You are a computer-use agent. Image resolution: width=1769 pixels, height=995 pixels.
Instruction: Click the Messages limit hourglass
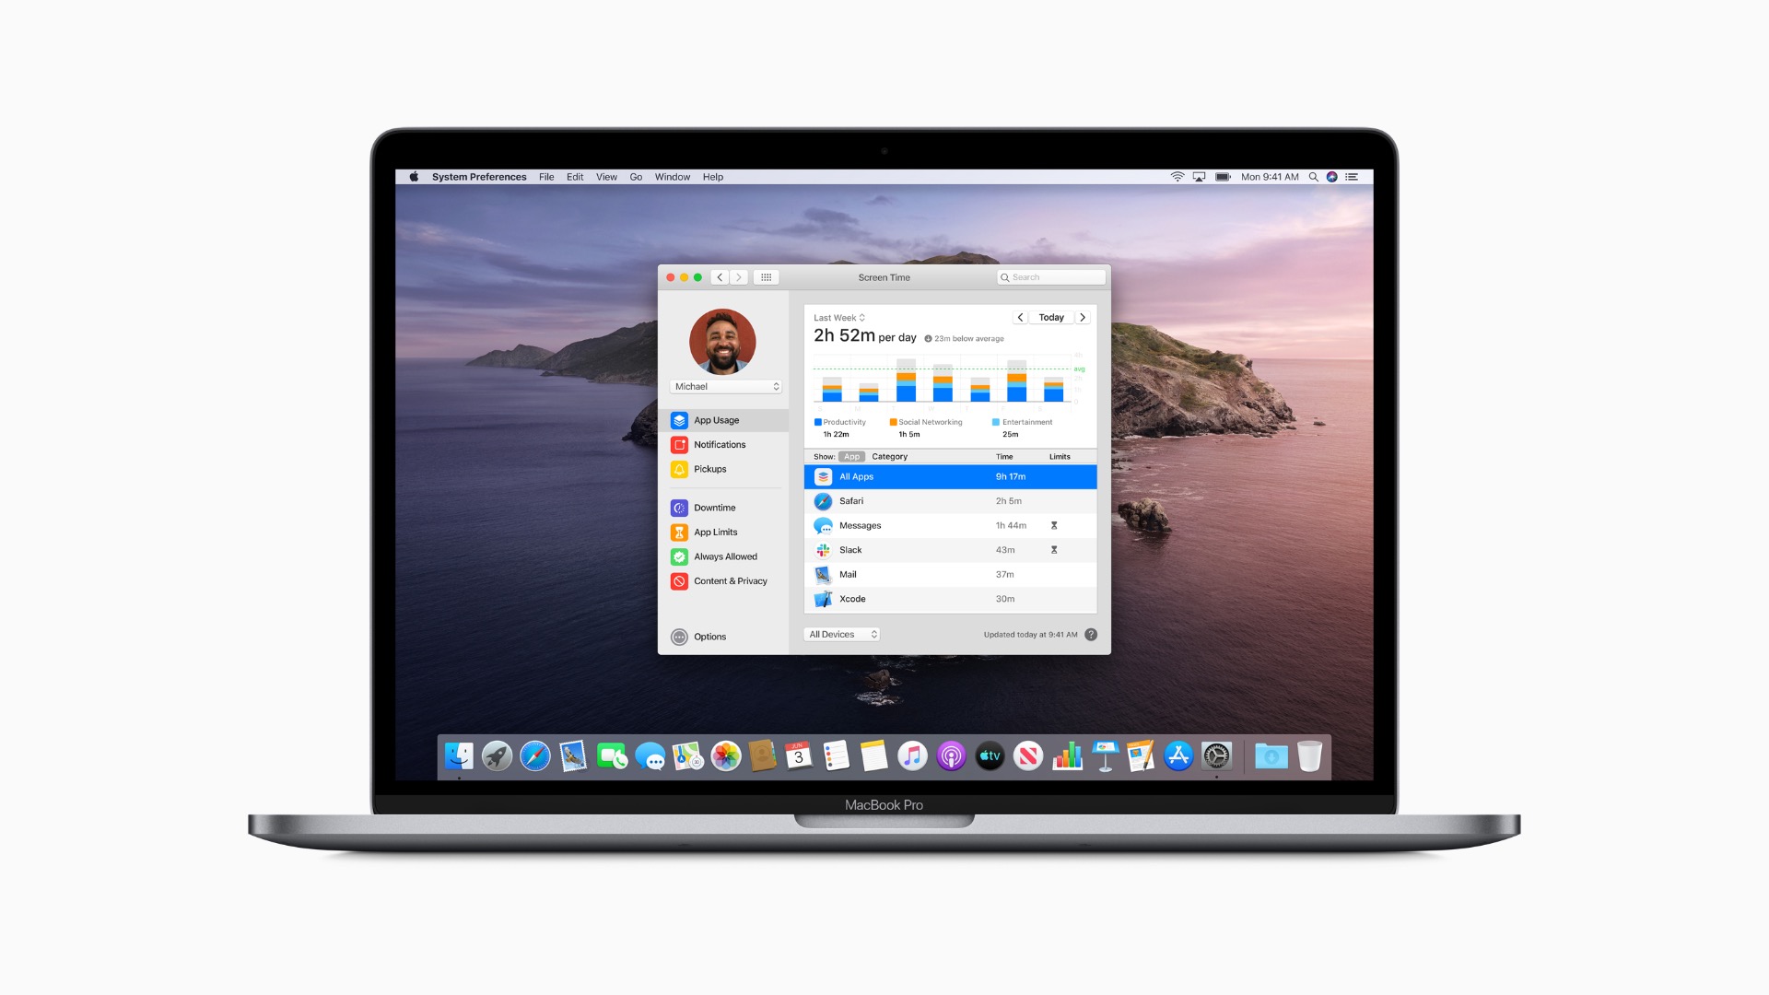(1054, 526)
